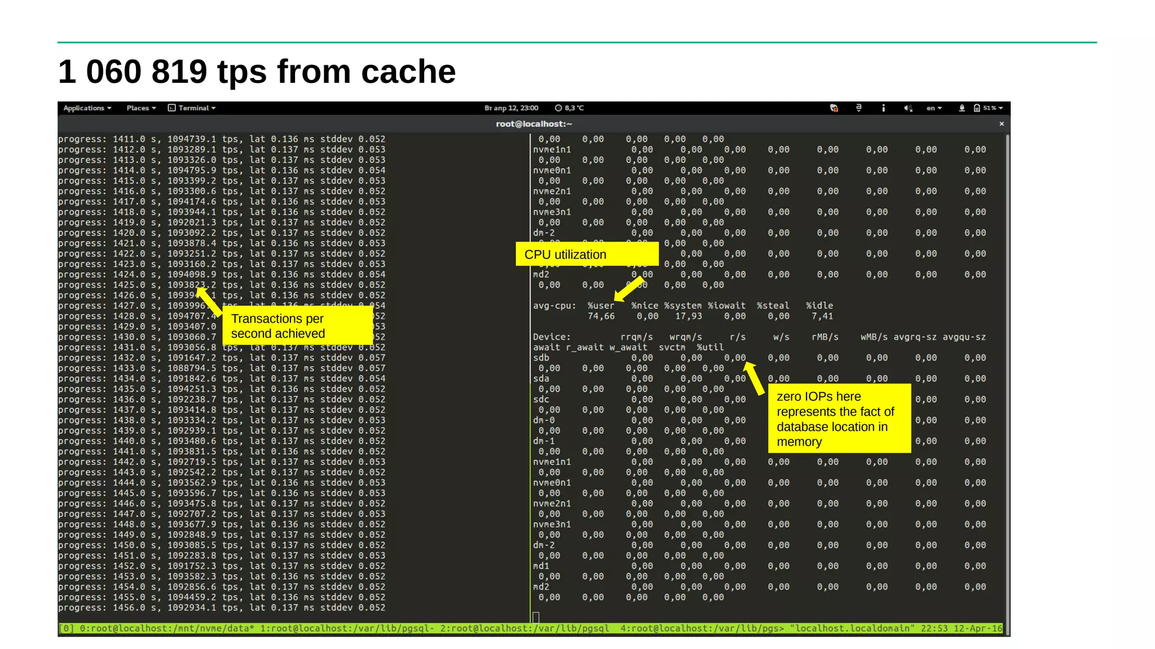Select tmux window 0 /mnt/nvme/data
Viewport: 1155px width, 649px height.
coord(167,628)
